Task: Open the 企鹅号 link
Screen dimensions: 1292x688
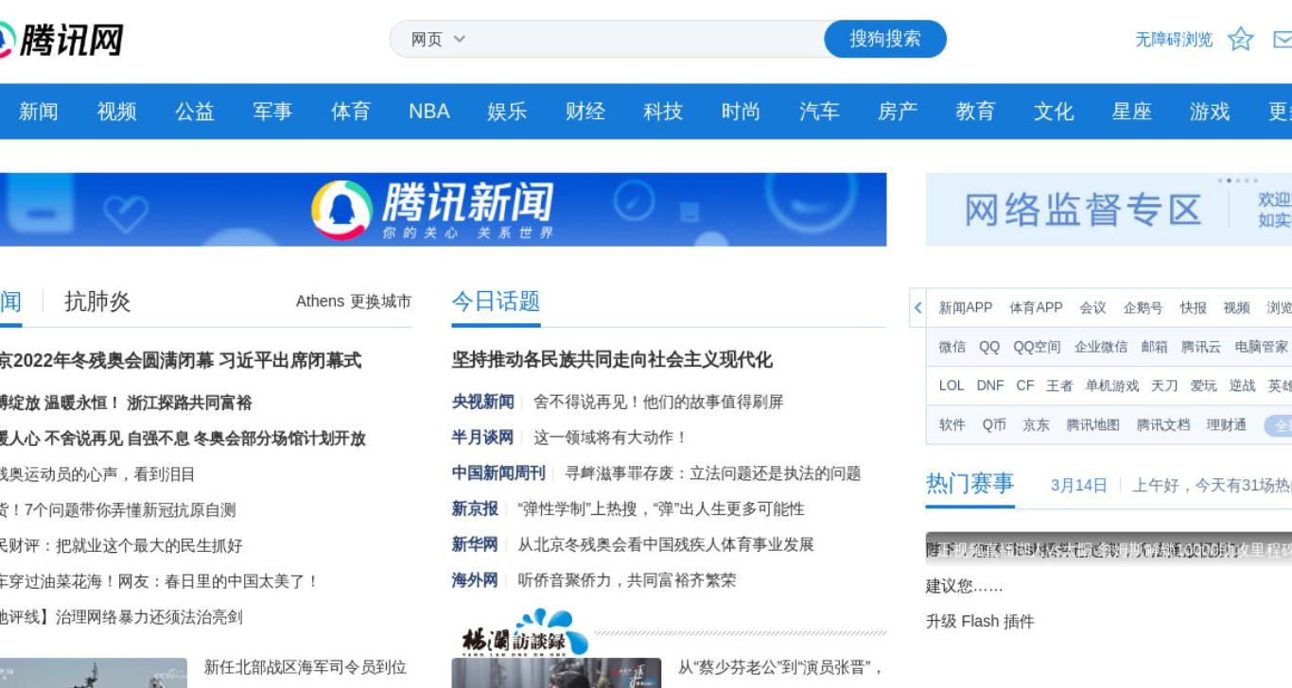Action: (x=1144, y=308)
